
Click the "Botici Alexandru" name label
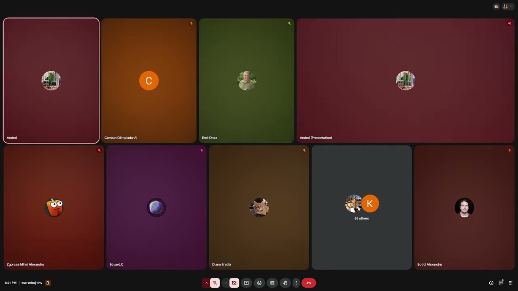(x=430, y=264)
